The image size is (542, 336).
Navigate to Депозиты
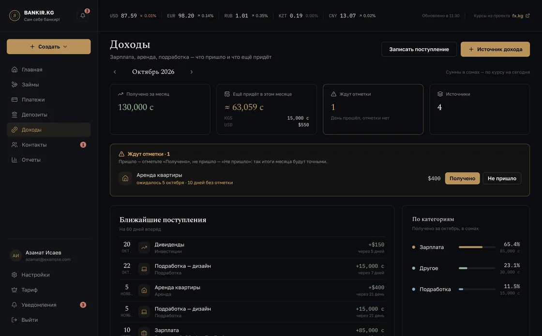49,115
